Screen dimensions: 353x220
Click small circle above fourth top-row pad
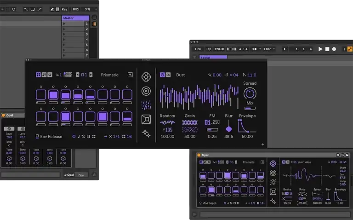pyautogui.click(x=78, y=87)
